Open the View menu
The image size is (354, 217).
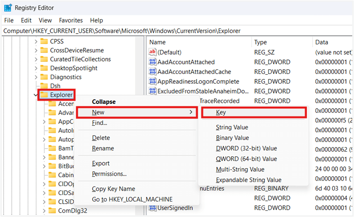45,20
